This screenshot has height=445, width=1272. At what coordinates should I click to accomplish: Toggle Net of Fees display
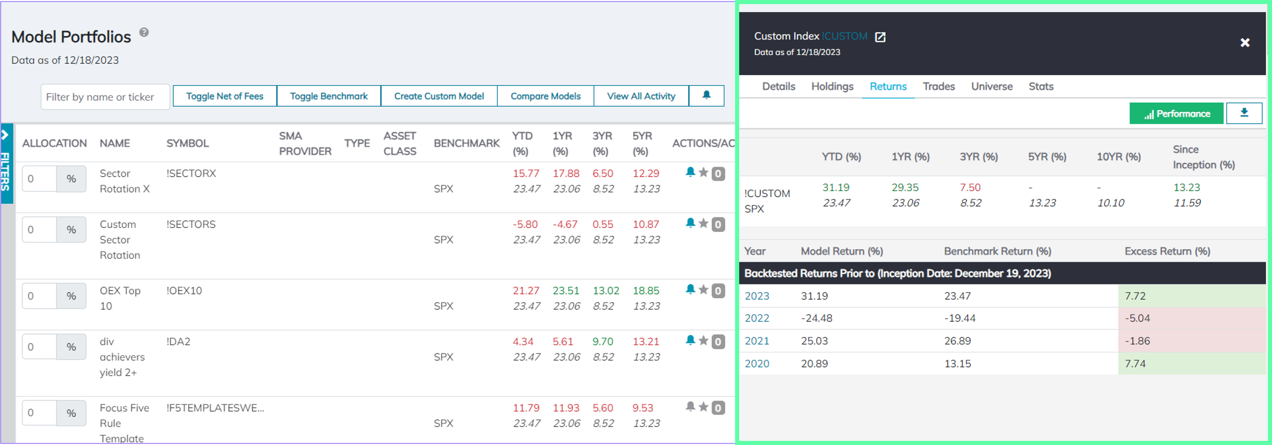(x=224, y=96)
